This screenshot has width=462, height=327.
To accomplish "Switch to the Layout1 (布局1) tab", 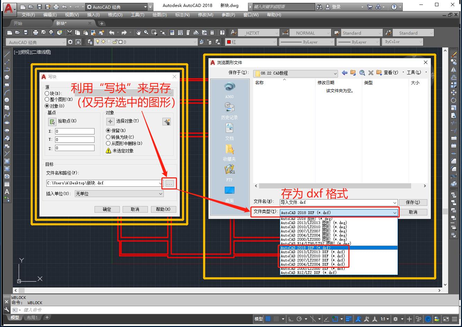I will (x=32, y=318).
